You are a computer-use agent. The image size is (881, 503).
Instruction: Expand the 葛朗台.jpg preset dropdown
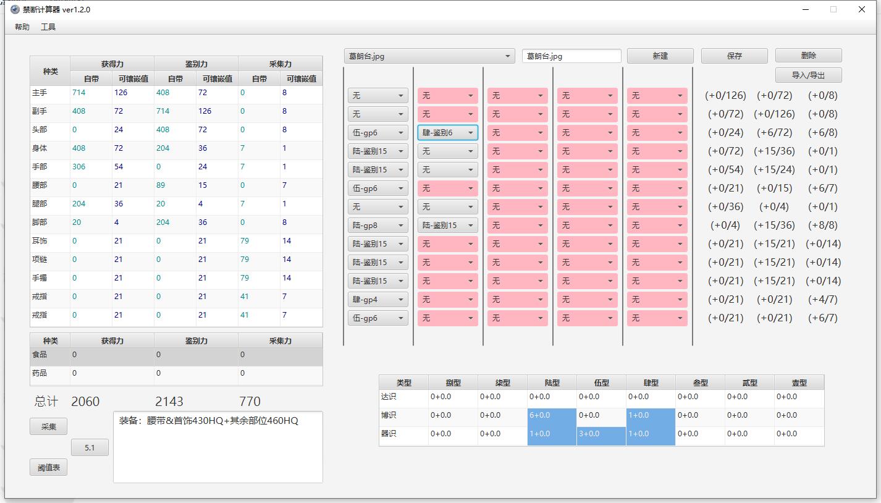(429, 56)
